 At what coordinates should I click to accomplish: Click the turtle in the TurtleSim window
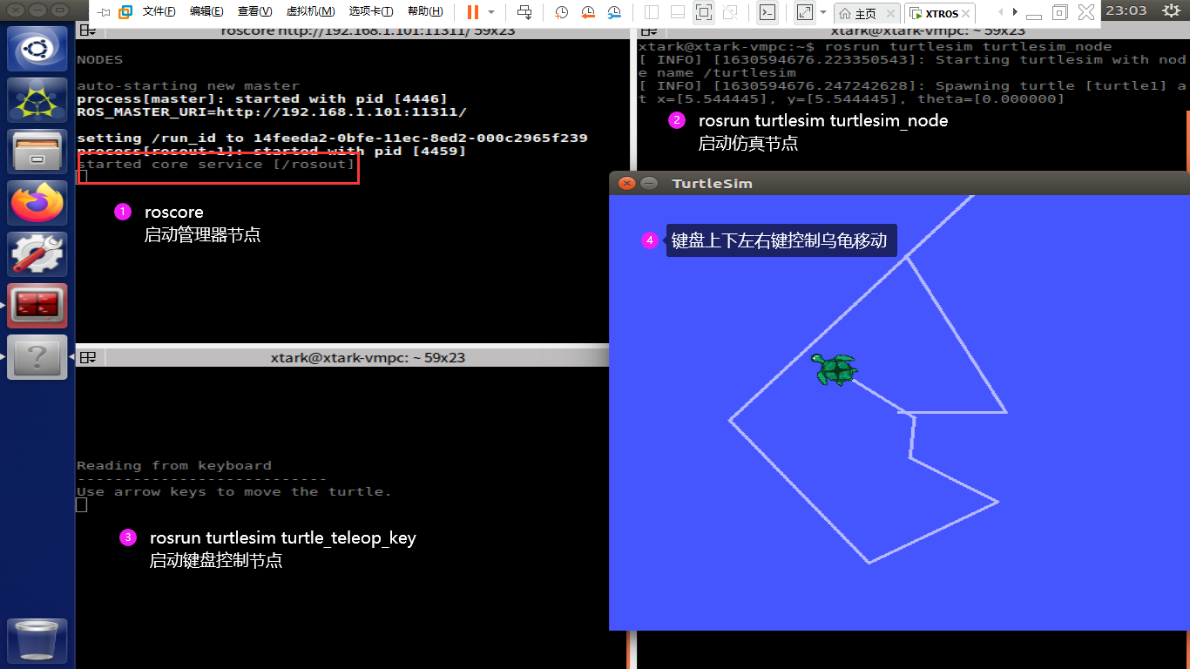pyautogui.click(x=835, y=368)
